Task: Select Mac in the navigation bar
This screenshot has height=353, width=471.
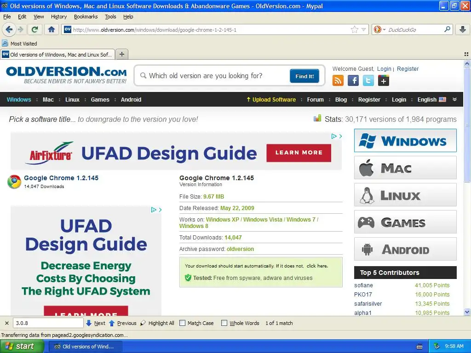Action: (x=48, y=99)
